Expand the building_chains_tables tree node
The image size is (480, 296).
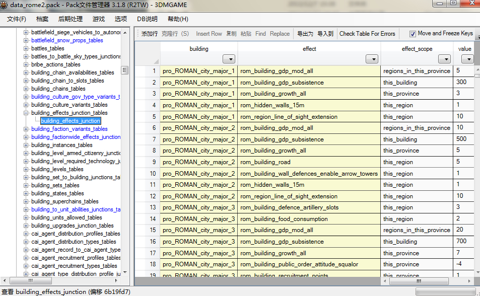26,89
